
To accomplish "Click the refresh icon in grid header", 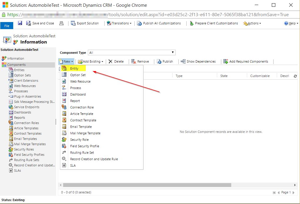I will coord(295,76).
